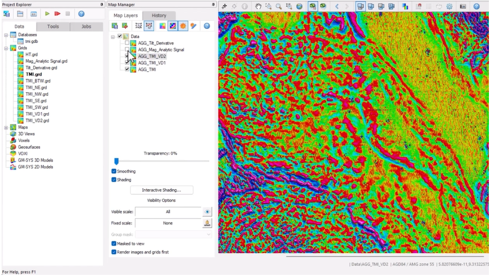Select TMI_VD2.grd in the Grids list
The height and width of the screenshot is (277, 490).
click(37, 121)
